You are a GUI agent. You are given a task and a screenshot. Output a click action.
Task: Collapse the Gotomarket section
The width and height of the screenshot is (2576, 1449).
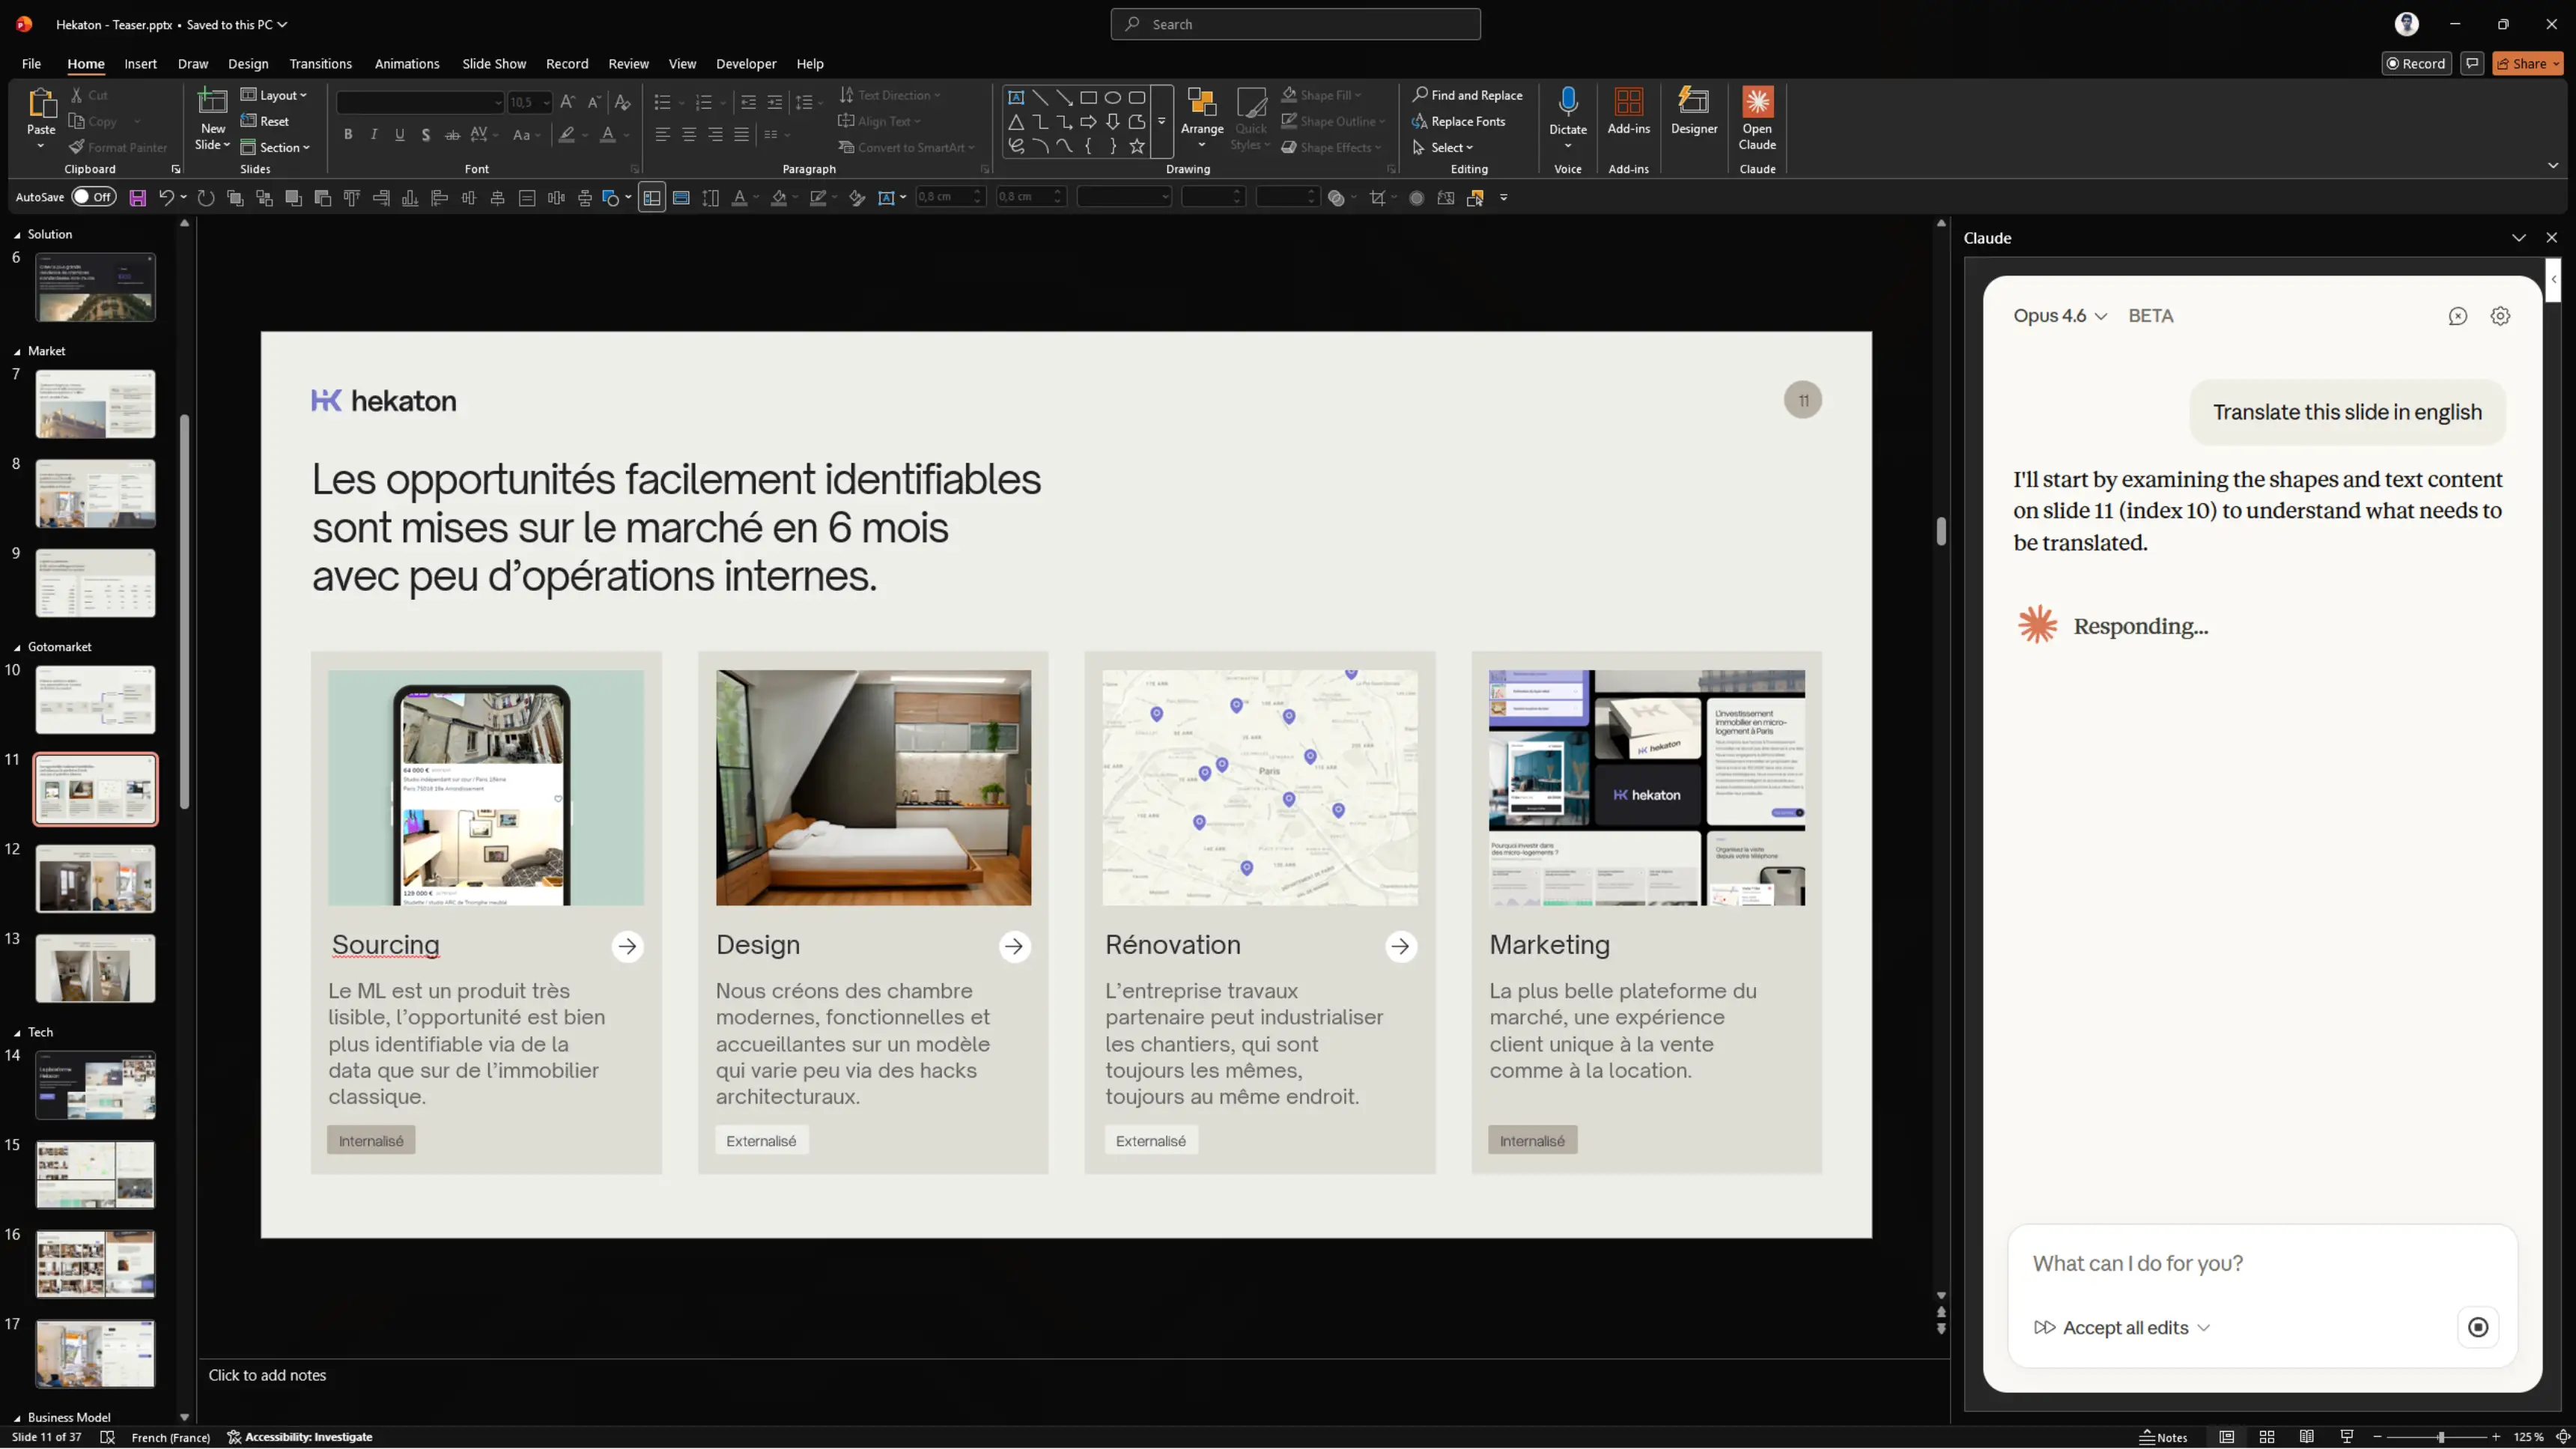[17, 647]
